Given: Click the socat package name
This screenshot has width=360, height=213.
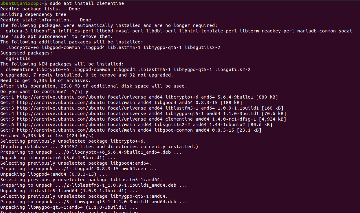Looking at the screenshot, I should [x=345, y=31].
